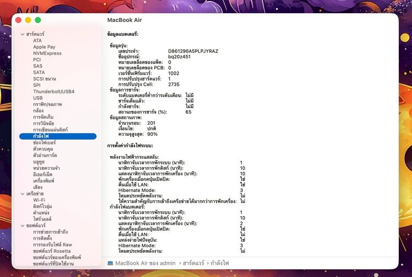Open ตำแหน่ง sidebar item
This screenshot has height=277, width=412.
(41, 213)
